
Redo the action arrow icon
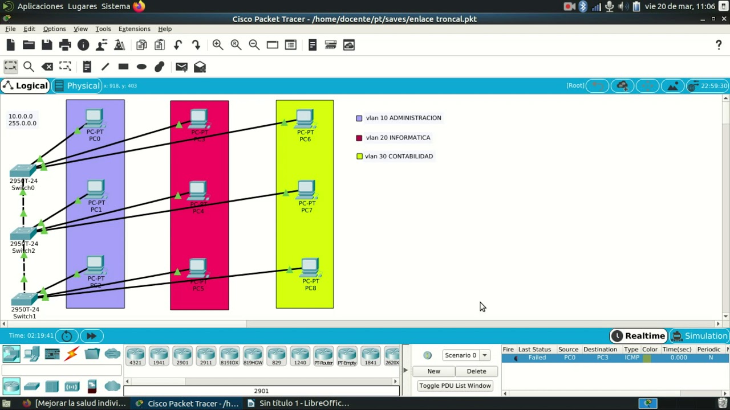(x=196, y=45)
